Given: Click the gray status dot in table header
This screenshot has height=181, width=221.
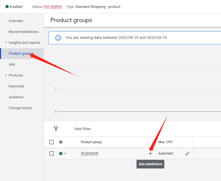Looking at the screenshot, I should click(x=61, y=142).
